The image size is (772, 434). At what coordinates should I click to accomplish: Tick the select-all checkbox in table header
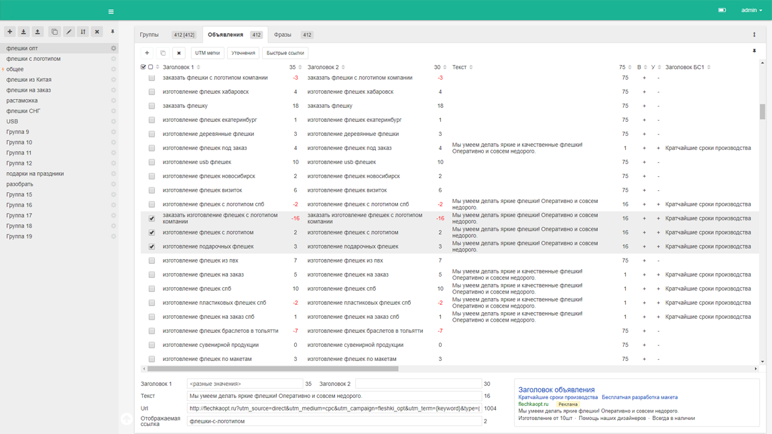143,67
